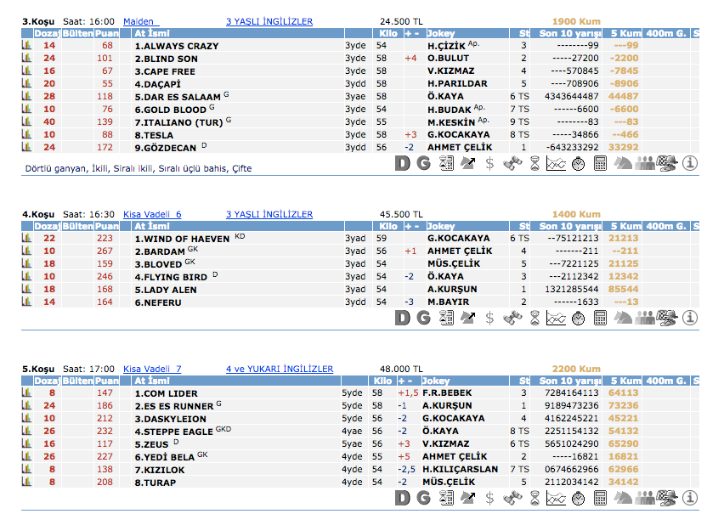Click the bar chart icon beside COM LIDER
The height and width of the screenshot is (525, 724).
tap(26, 393)
